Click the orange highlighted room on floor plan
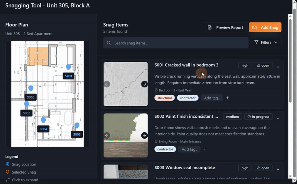Image resolution: width=297 pixels, height=184 pixels. pos(37,56)
